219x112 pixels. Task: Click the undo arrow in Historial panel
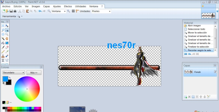pyautogui.click(x=189, y=54)
